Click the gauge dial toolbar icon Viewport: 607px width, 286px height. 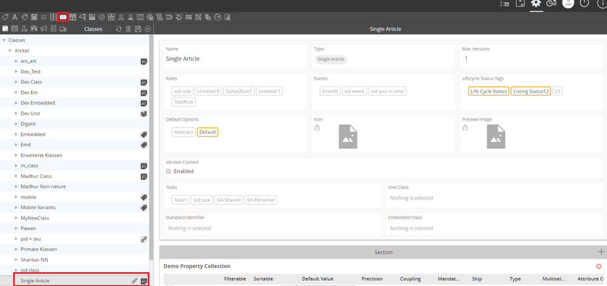pos(218,17)
